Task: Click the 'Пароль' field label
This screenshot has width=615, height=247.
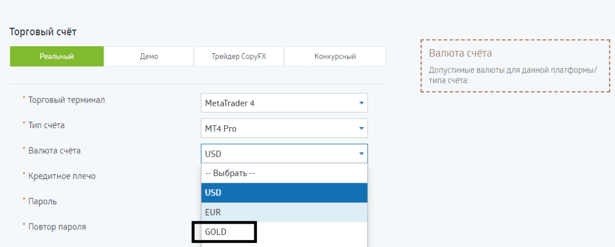Action: (x=42, y=201)
